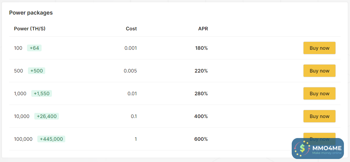
Task: Click the +64 bonus badge
Action: coord(34,48)
